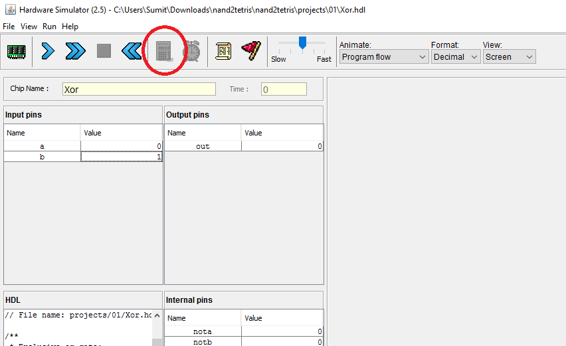Click the Eval calculator icon
The image size is (566, 346).
[x=163, y=51]
